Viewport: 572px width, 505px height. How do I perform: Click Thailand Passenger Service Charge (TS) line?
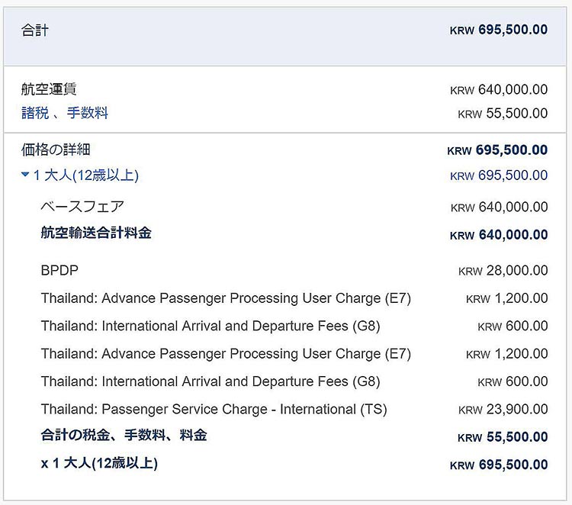pyautogui.click(x=214, y=410)
